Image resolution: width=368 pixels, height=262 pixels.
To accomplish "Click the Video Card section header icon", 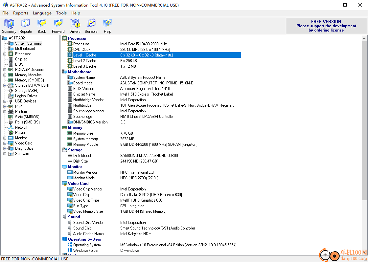I will pyautogui.click(x=64, y=184).
